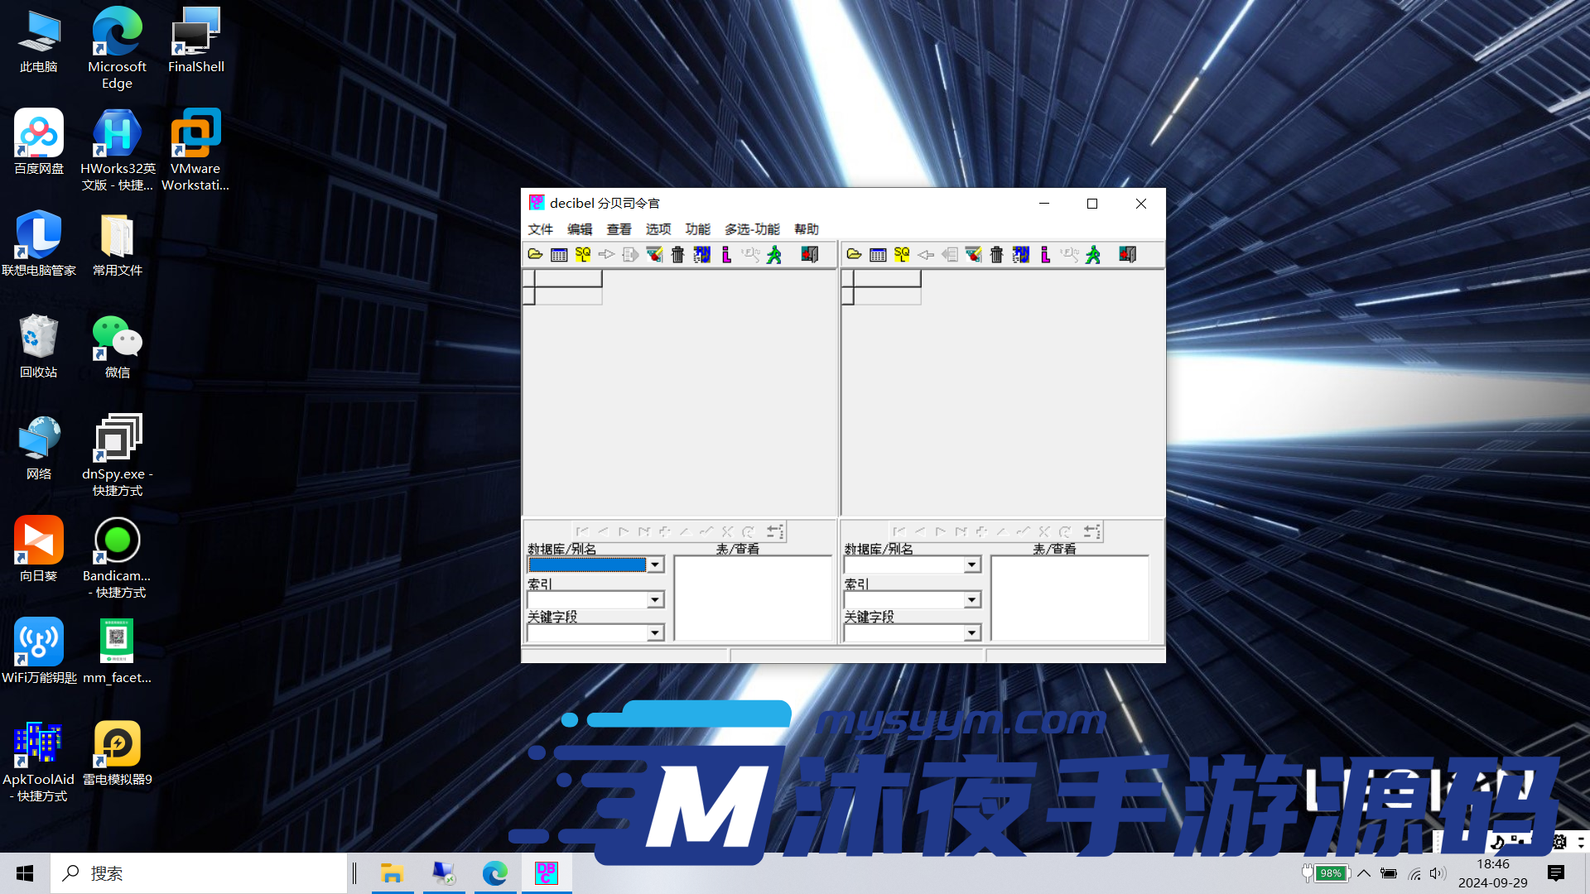1590x894 pixels.
Task: Click the right pane table grid icon
Action: click(x=878, y=254)
